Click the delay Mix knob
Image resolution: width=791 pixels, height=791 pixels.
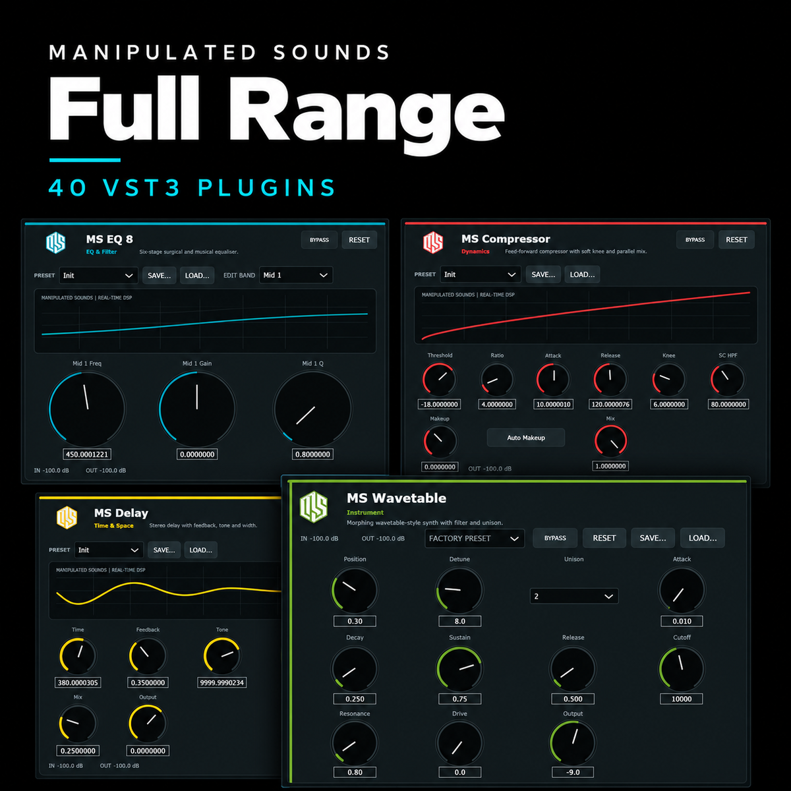click(x=78, y=723)
